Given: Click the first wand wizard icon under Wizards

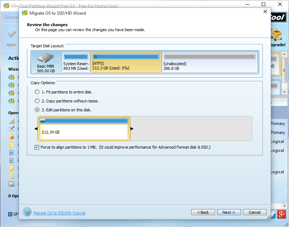Looking at the screenshot, I should tap(12, 77).
